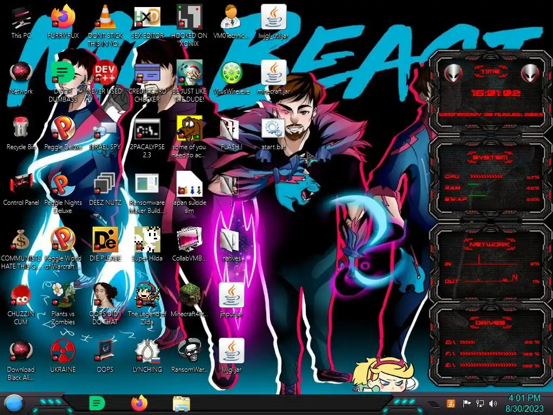Select the HOOKED ON XONIX icon
553x415 pixels.
coord(190,17)
